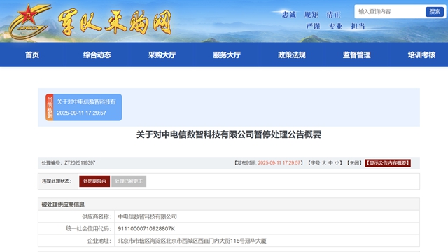Viewport: 448px width, 252px height.
Task: Click the supplier name 中电信数智科技有限公司
Action: (148, 216)
